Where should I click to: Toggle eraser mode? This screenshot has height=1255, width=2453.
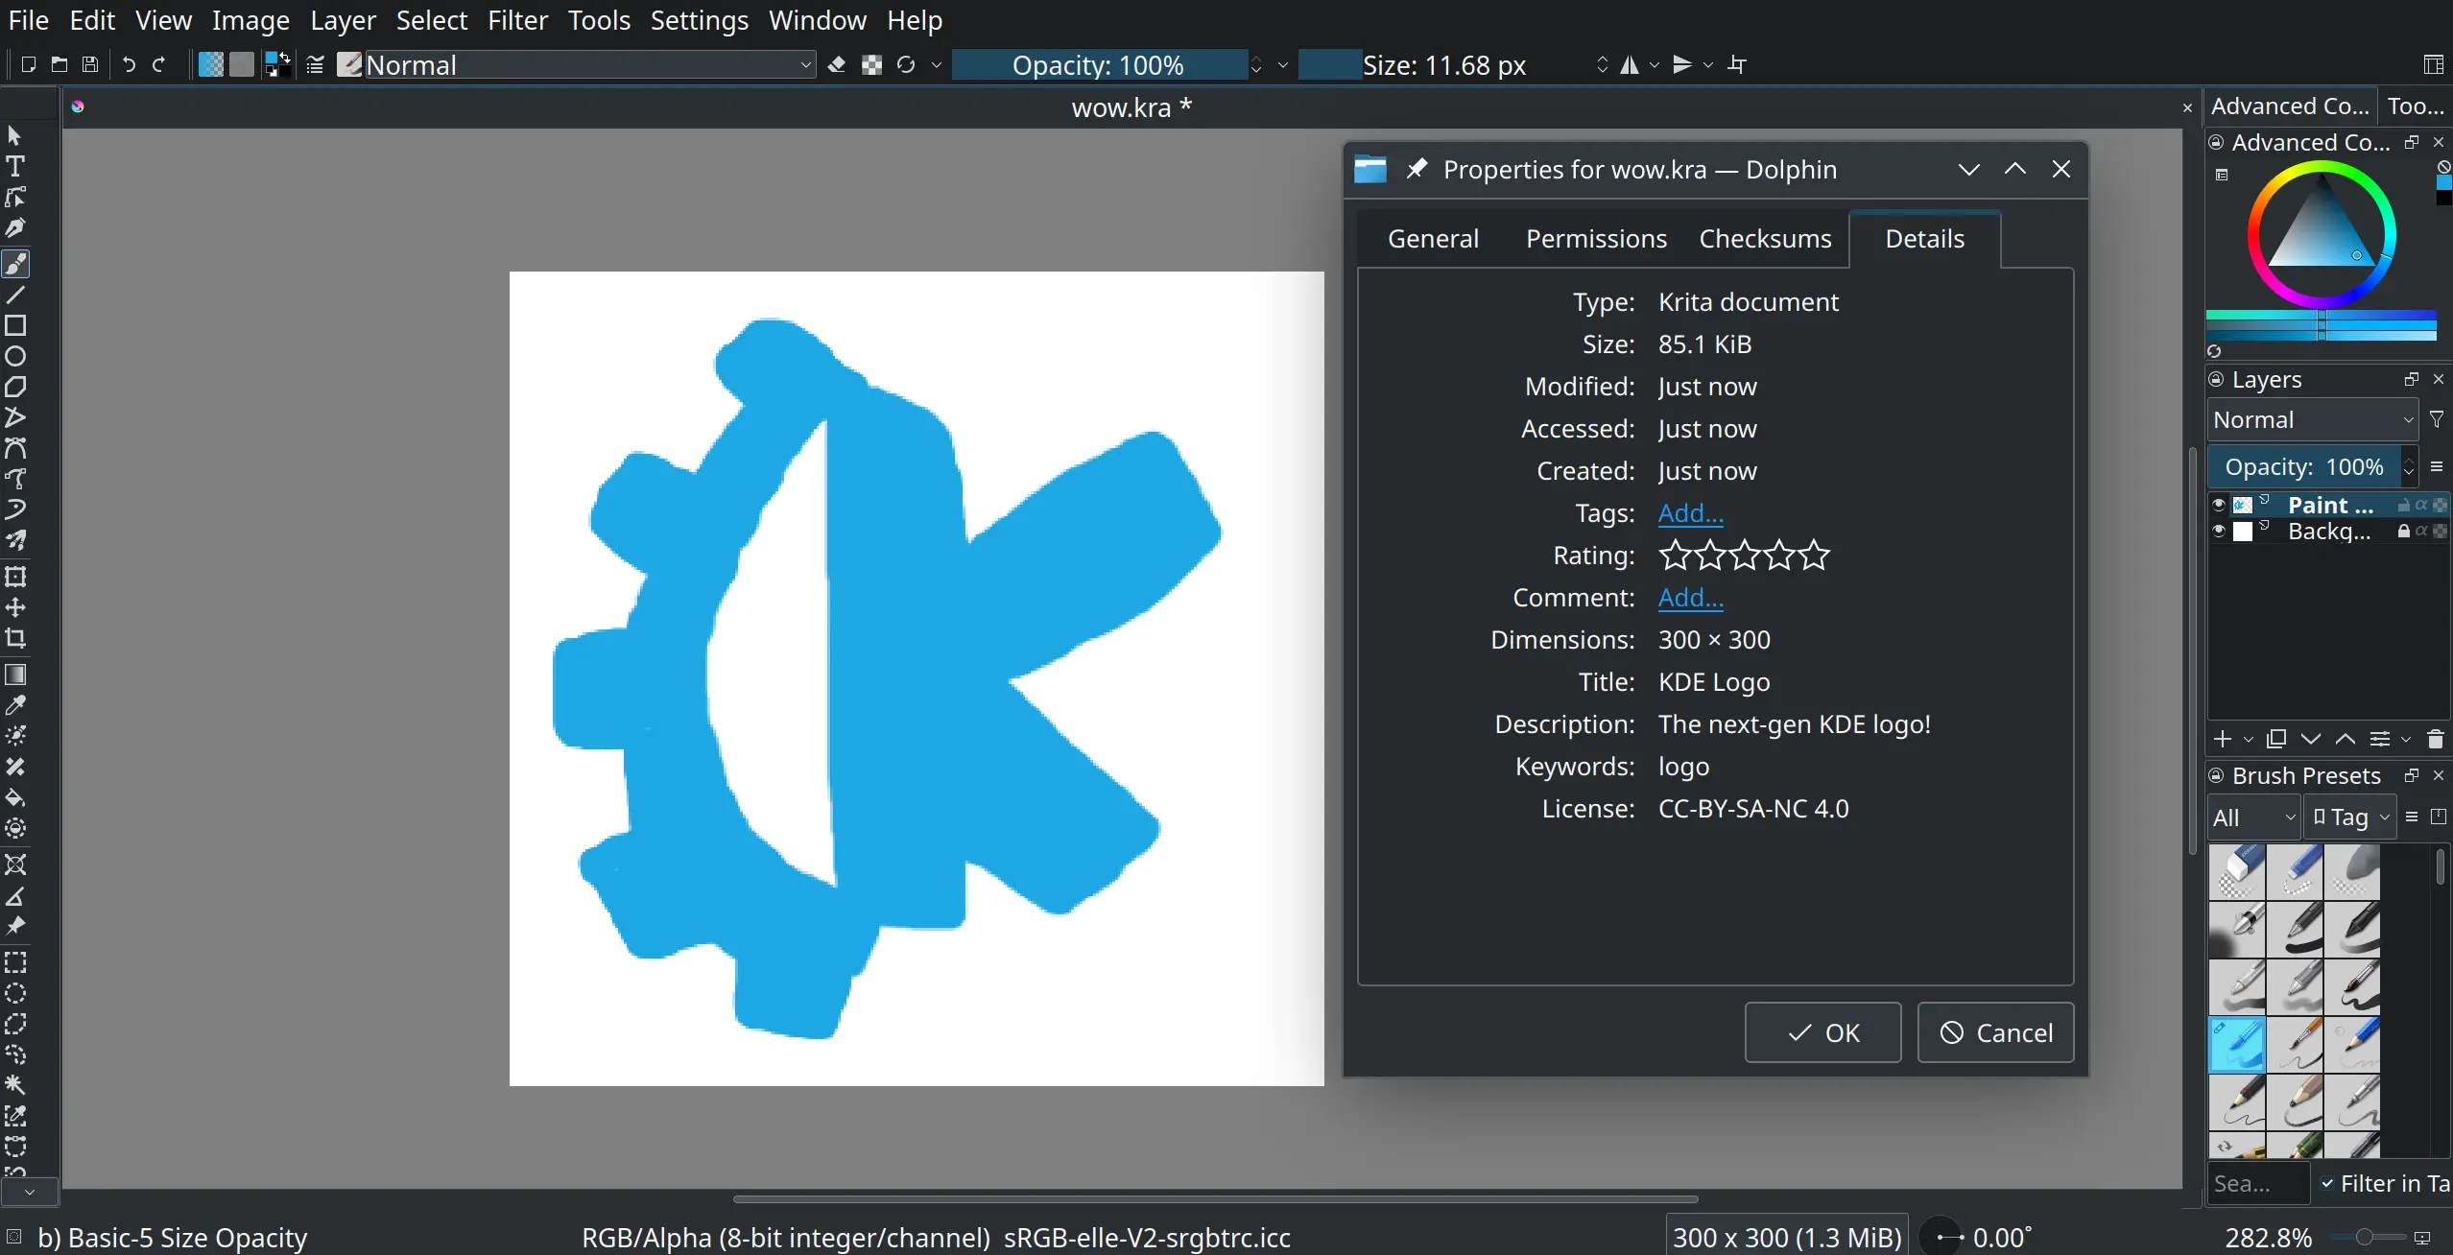coord(837,64)
